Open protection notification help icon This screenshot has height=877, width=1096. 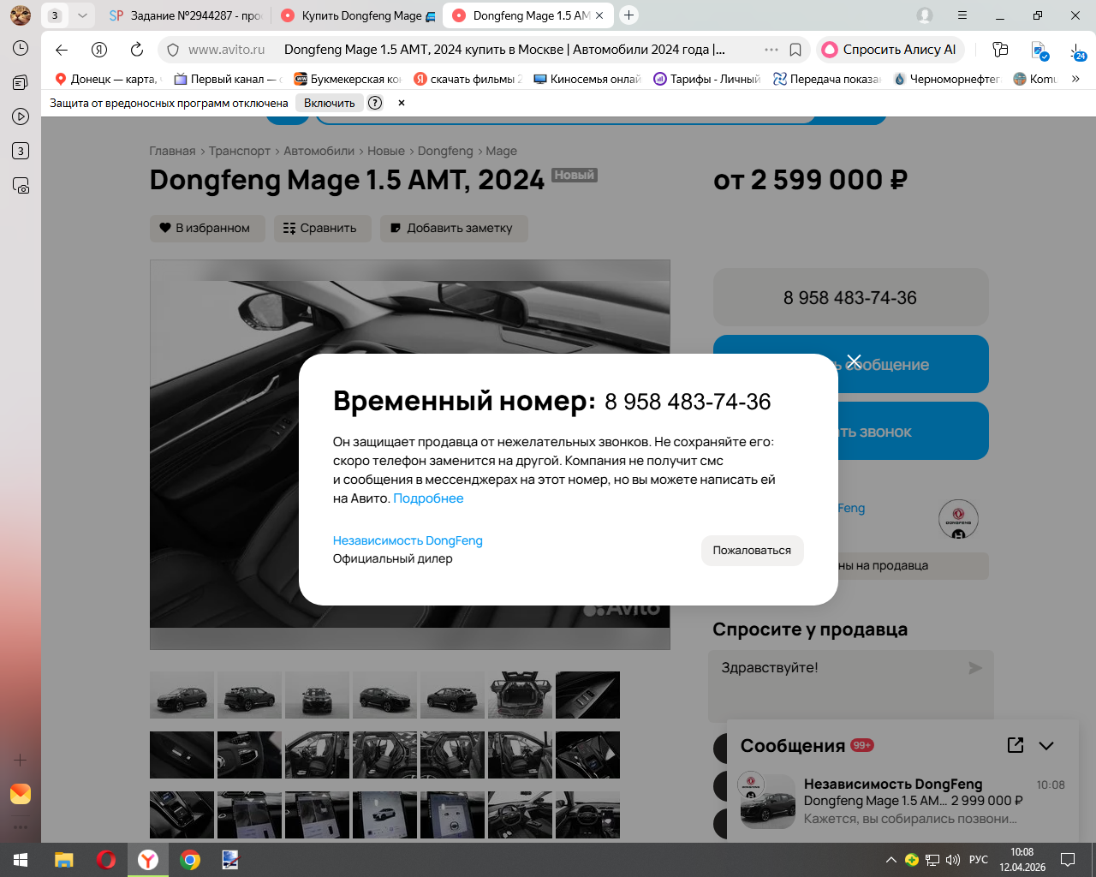click(375, 103)
